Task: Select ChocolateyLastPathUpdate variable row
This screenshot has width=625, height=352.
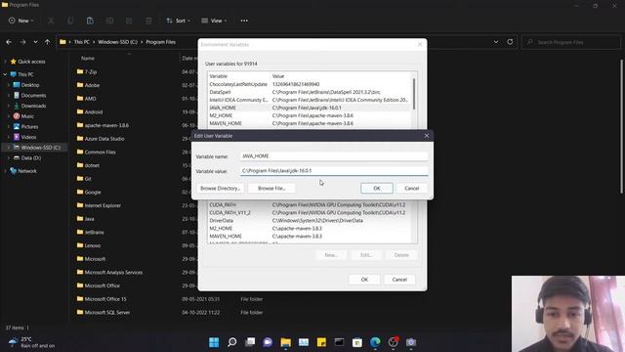Action: 310,84
